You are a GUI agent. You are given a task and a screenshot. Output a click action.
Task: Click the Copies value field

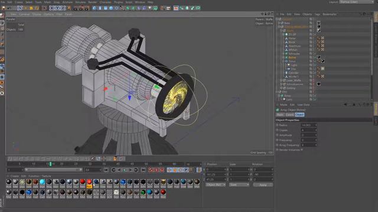click(308, 130)
